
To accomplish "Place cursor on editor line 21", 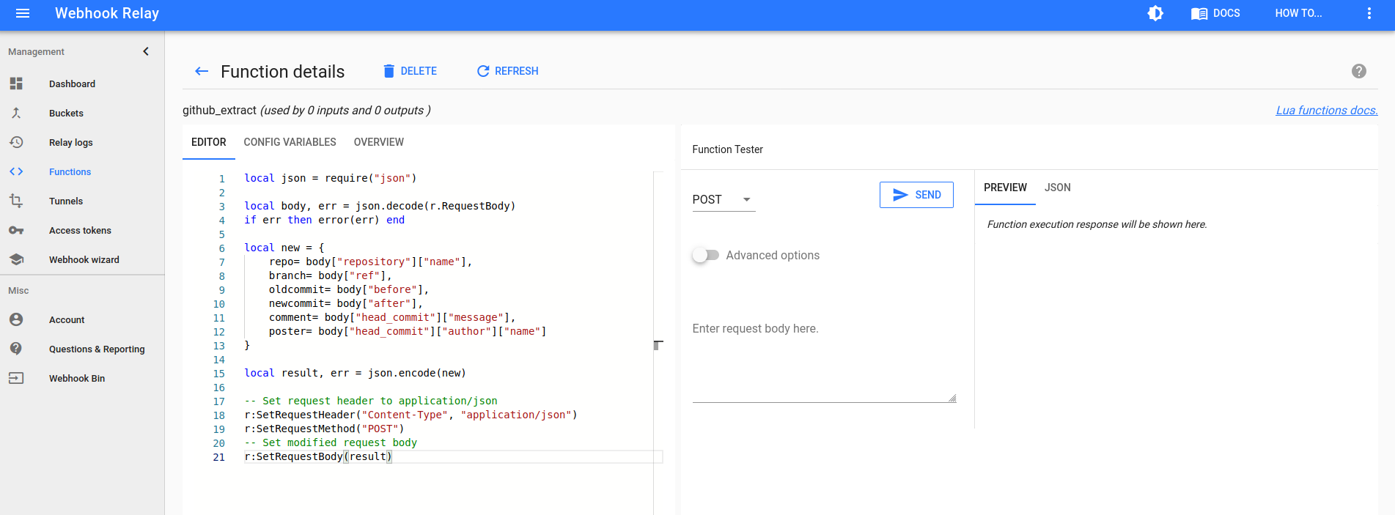I will (x=453, y=456).
